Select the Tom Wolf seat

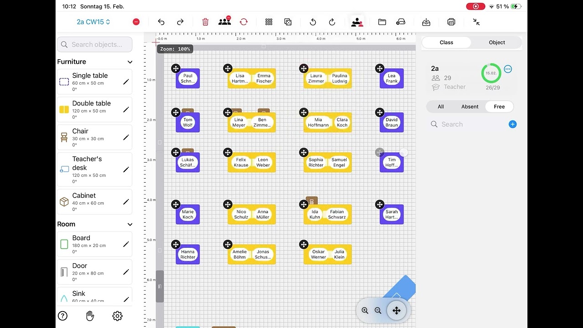188,123
